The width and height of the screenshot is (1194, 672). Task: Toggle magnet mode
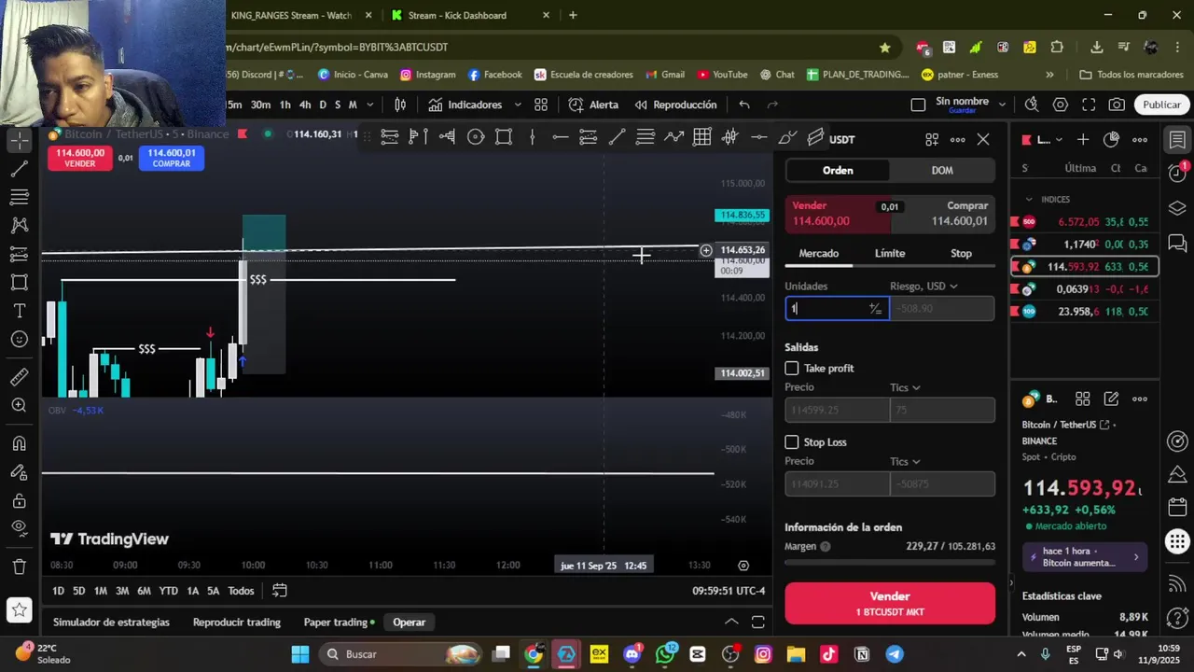point(19,443)
